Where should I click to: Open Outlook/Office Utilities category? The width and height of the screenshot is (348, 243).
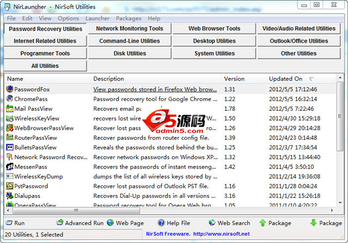point(299,41)
